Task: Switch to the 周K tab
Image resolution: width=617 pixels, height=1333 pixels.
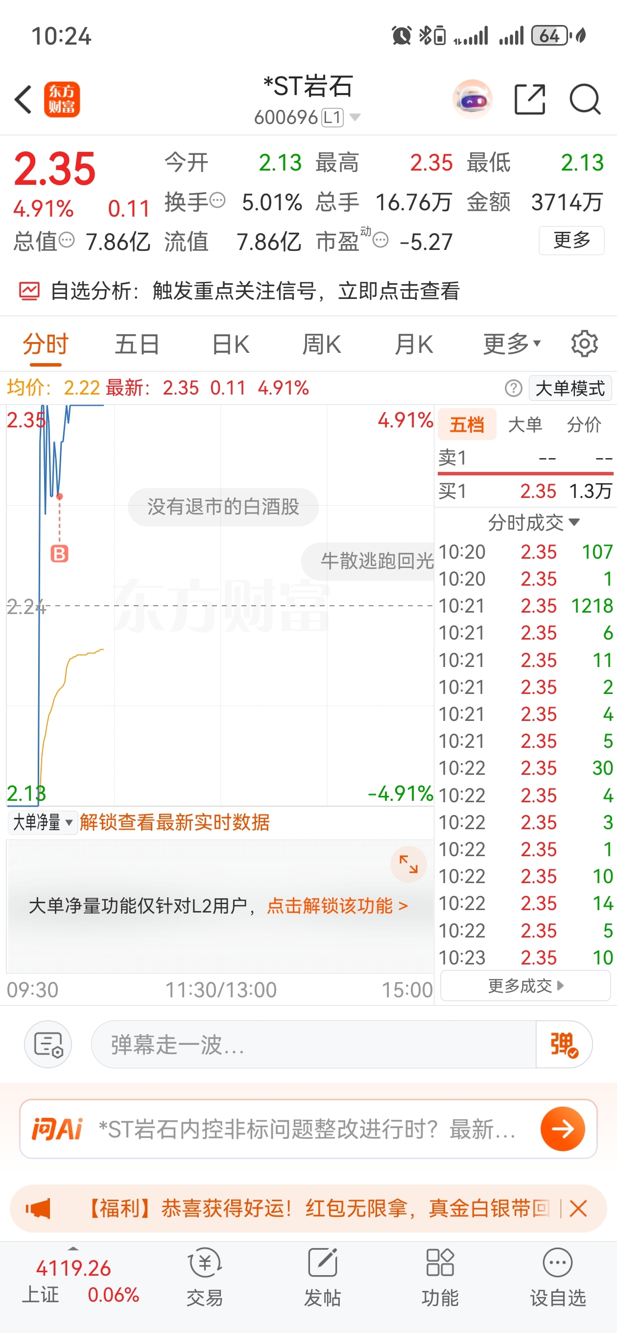Action: pyautogui.click(x=322, y=344)
